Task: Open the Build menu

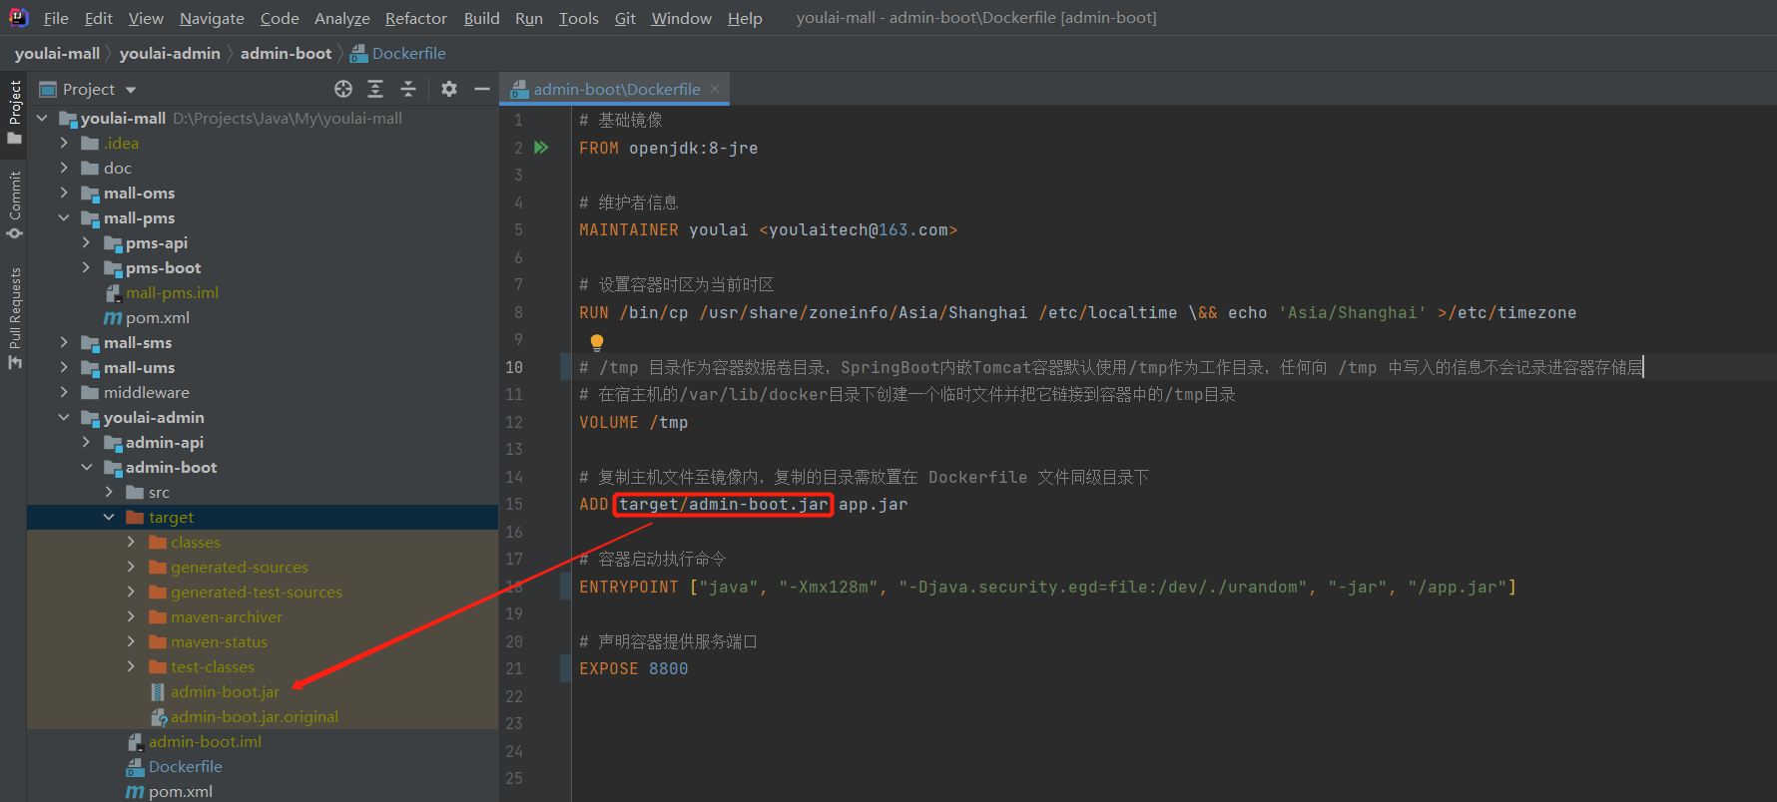Action: 481,18
